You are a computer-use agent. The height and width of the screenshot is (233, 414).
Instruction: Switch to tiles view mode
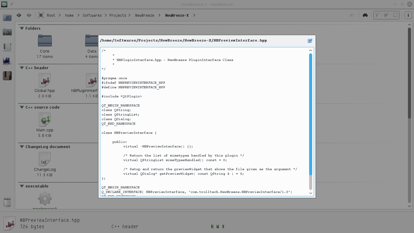(378, 15)
